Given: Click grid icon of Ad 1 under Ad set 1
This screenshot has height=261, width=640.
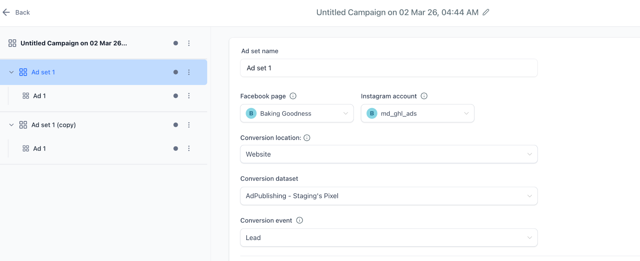Looking at the screenshot, I should pyautogui.click(x=26, y=96).
